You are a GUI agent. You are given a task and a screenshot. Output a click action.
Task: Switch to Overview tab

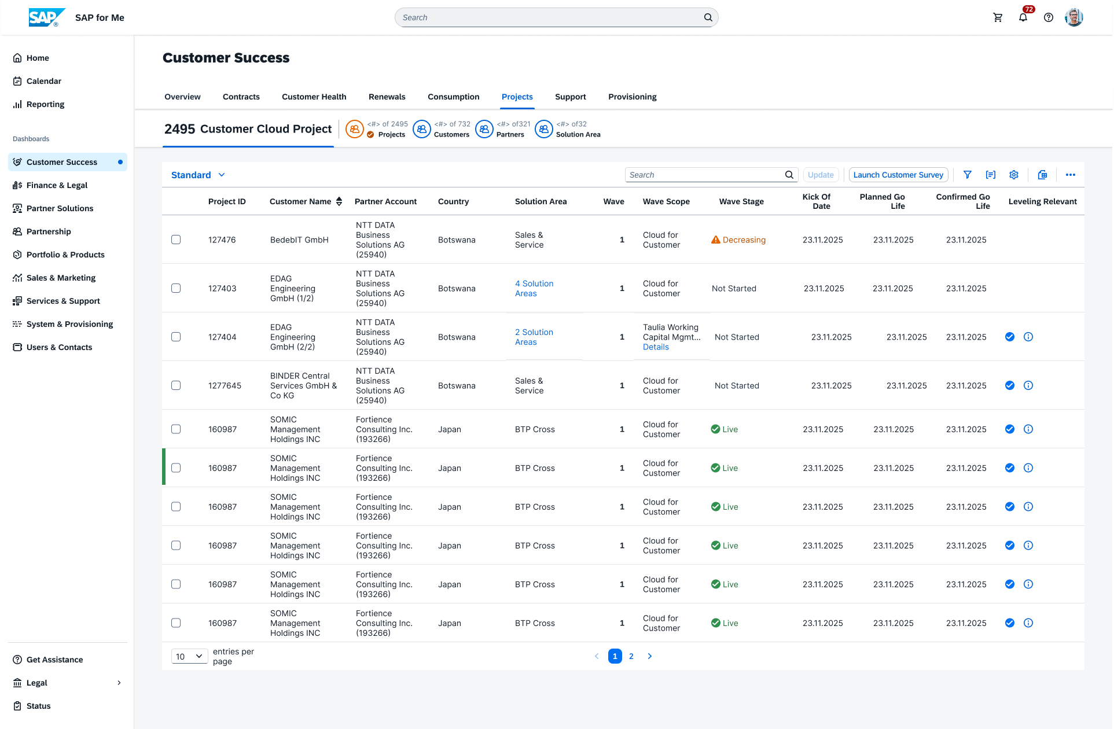(x=182, y=97)
